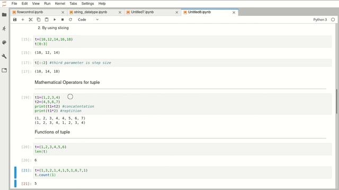Interrupt the kernel with the stop icon
The height and width of the screenshot is (190, 339).
63,20
